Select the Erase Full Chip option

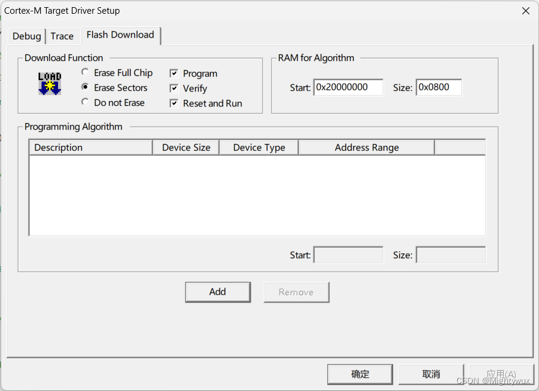[x=85, y=72]
